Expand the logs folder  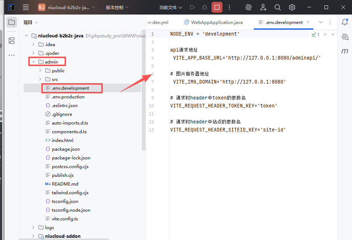pyautogui.click(x=33, y=227)
